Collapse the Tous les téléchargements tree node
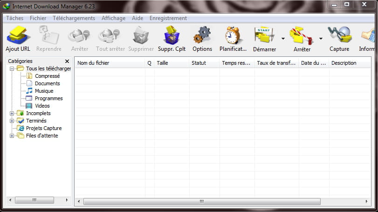The height and width of the screenshot is (212, 378). coord(12,68)
